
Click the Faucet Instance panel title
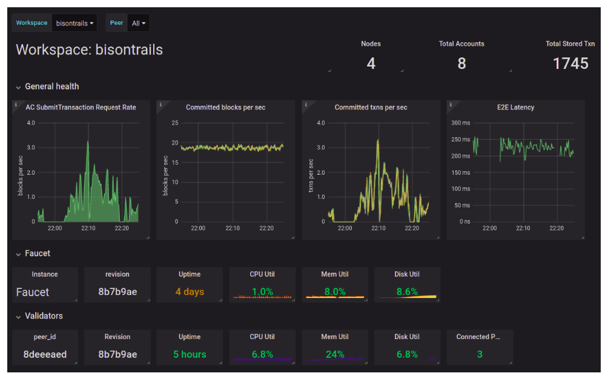pos(45,274)
